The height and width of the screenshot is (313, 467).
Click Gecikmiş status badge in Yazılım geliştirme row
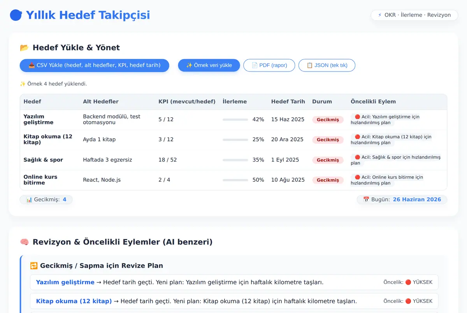[328, 120]
